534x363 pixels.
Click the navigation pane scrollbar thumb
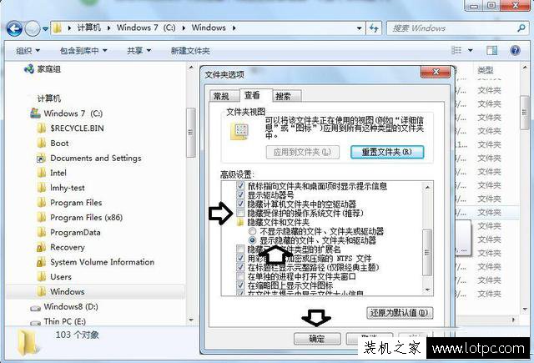pos(191,133)
